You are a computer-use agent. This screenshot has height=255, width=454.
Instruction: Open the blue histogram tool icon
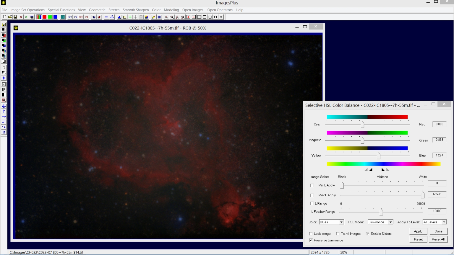(x=119, y=17)
